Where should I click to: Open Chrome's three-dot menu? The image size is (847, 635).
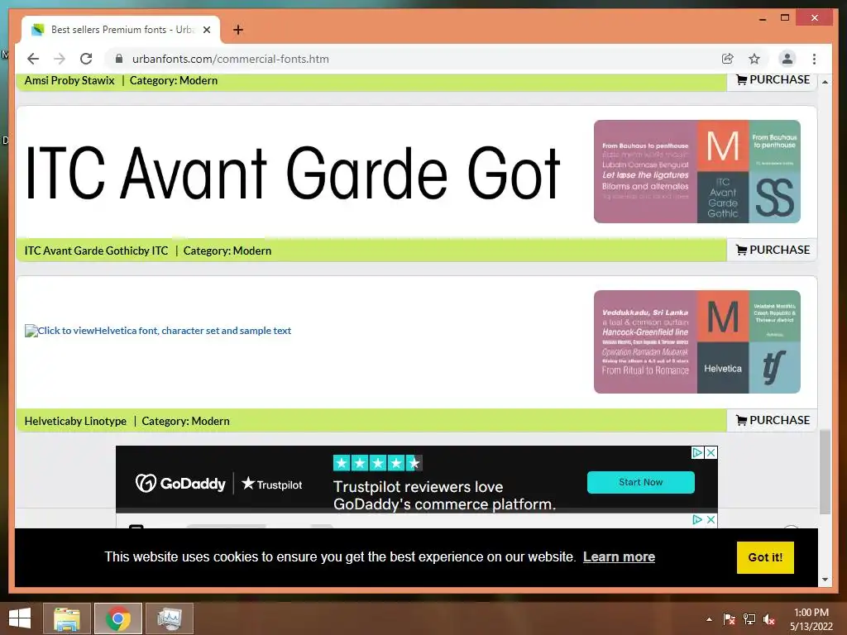814,59
